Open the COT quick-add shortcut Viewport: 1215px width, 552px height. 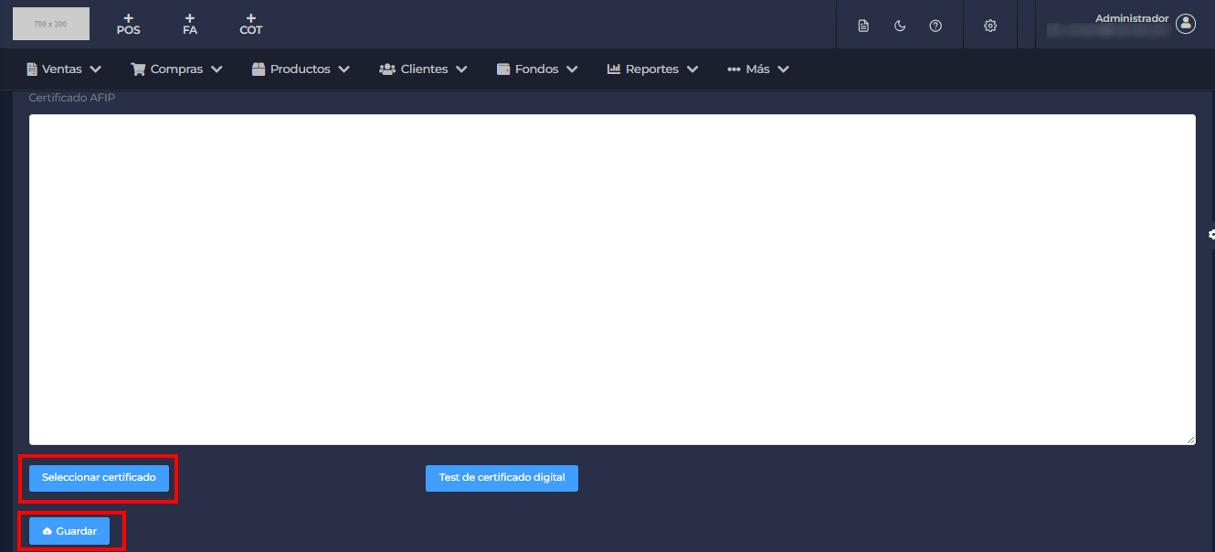point(250,24)
